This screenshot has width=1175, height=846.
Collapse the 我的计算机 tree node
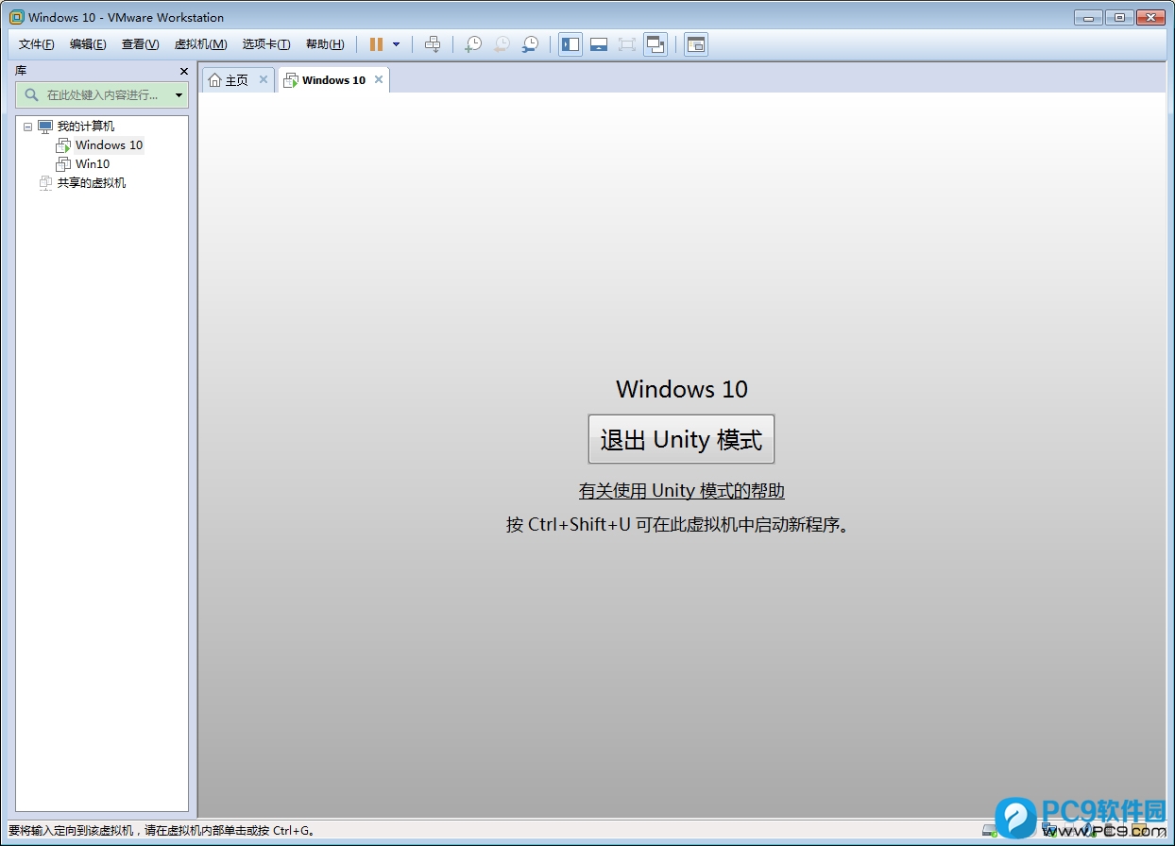pyautogui.click(x=27, y=127)
